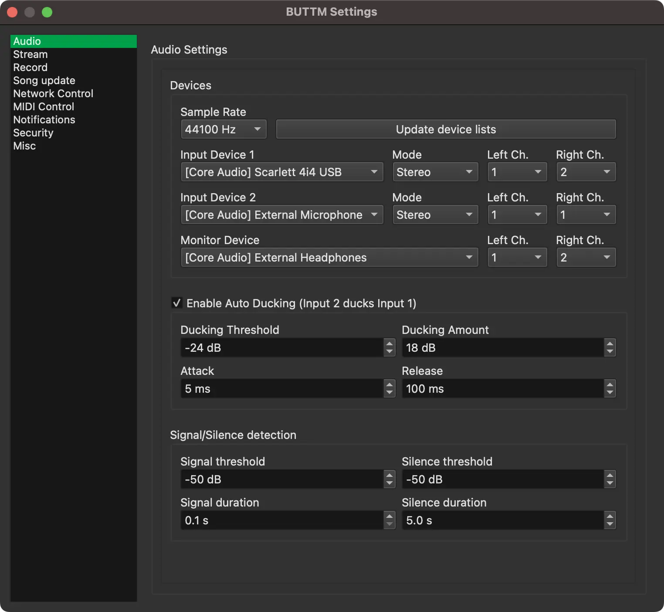Screen dimensions: 664x612
Task: Open the Notifications settings section
Action: [44, 119]
